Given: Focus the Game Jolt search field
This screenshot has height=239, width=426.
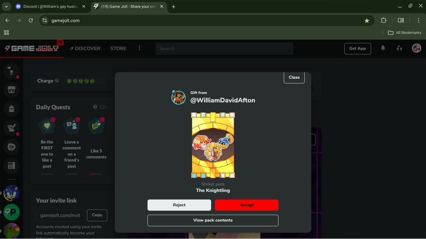Looking at the screenshot, I should pyautogui.click(x=224, y=49).
